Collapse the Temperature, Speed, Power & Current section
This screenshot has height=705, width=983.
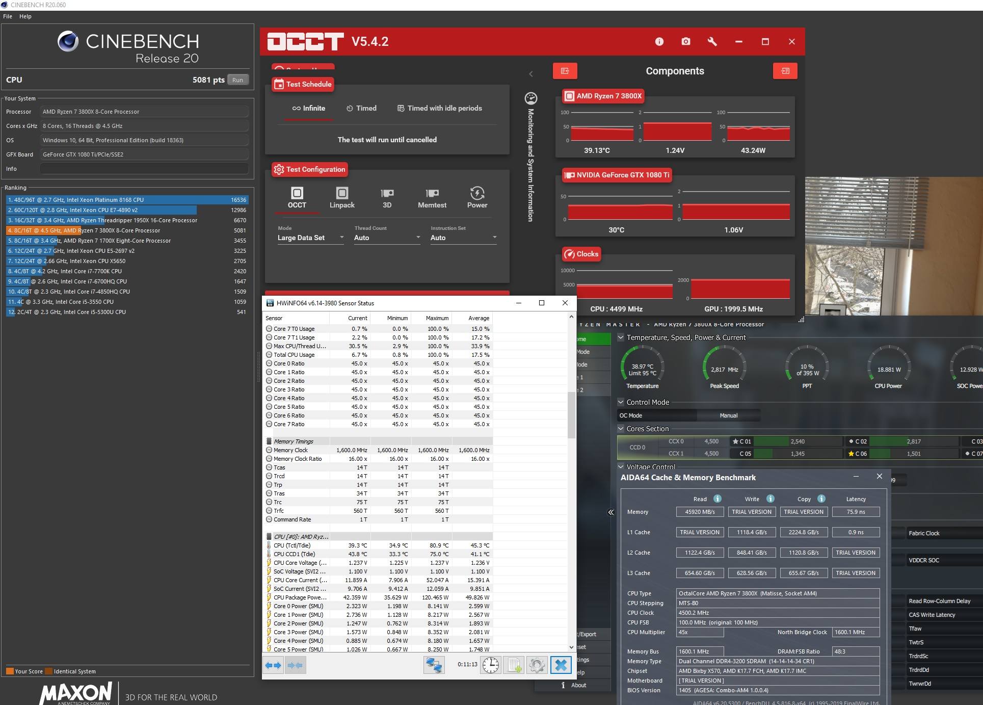pos(621,337)
